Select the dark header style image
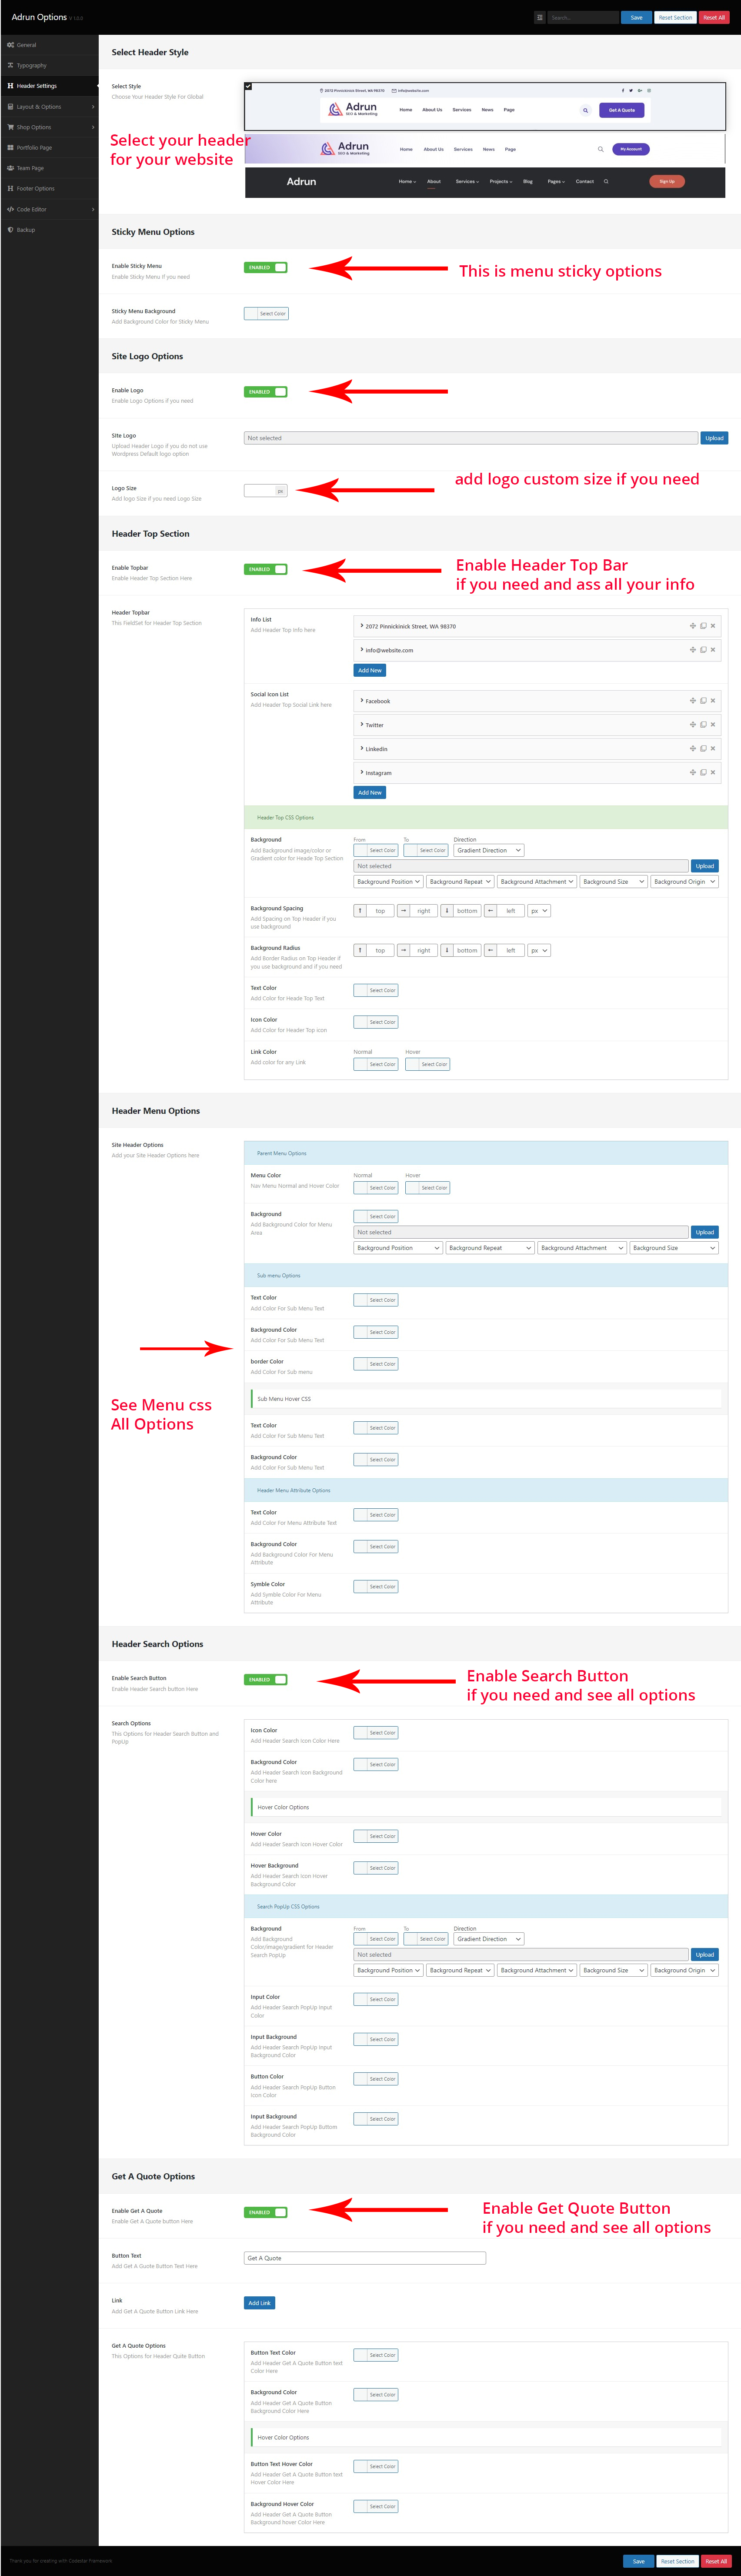The image size is (741, 2576). tap(485, 182)
